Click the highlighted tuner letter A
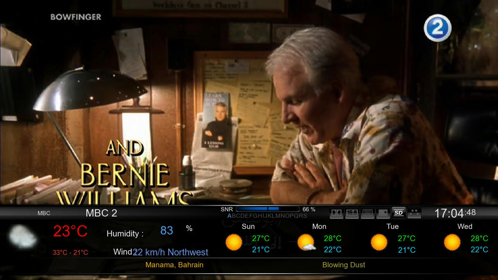 click(230, 216)
